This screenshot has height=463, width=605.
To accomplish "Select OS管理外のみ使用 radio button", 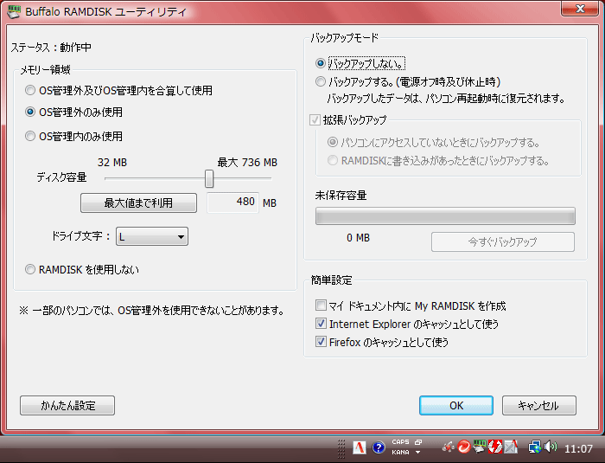I will 73,113.
